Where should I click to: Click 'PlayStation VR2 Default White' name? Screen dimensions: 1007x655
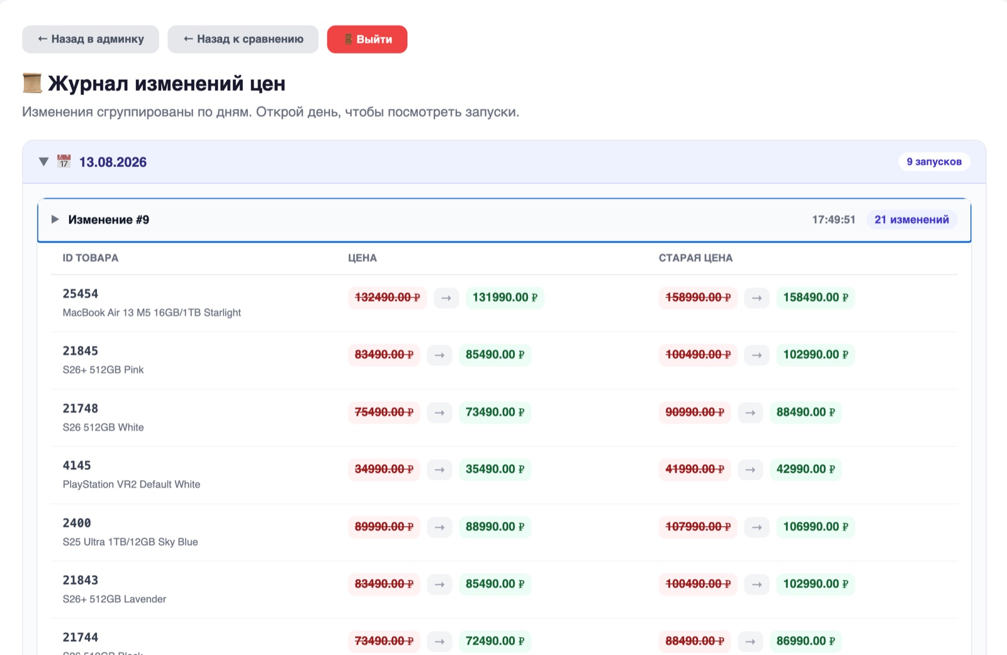coord(132,484)
